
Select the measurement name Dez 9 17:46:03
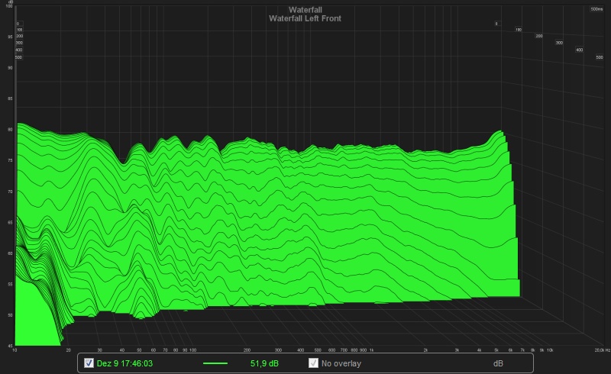click(x=124, y=363)
